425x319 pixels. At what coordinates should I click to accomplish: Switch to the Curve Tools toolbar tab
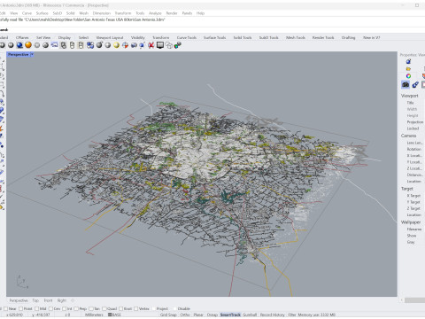[x=187, y=37]
